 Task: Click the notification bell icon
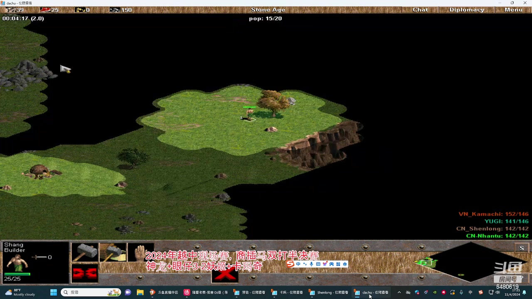coord(525,292)
